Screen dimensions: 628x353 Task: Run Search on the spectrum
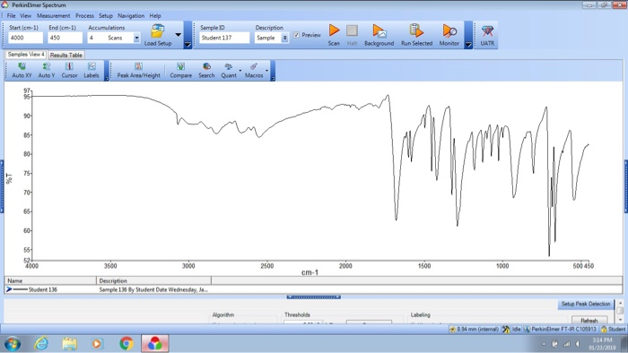(x=206, y=71)
